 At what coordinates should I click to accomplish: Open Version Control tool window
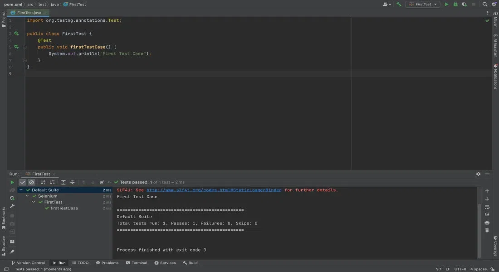point(28,263)
